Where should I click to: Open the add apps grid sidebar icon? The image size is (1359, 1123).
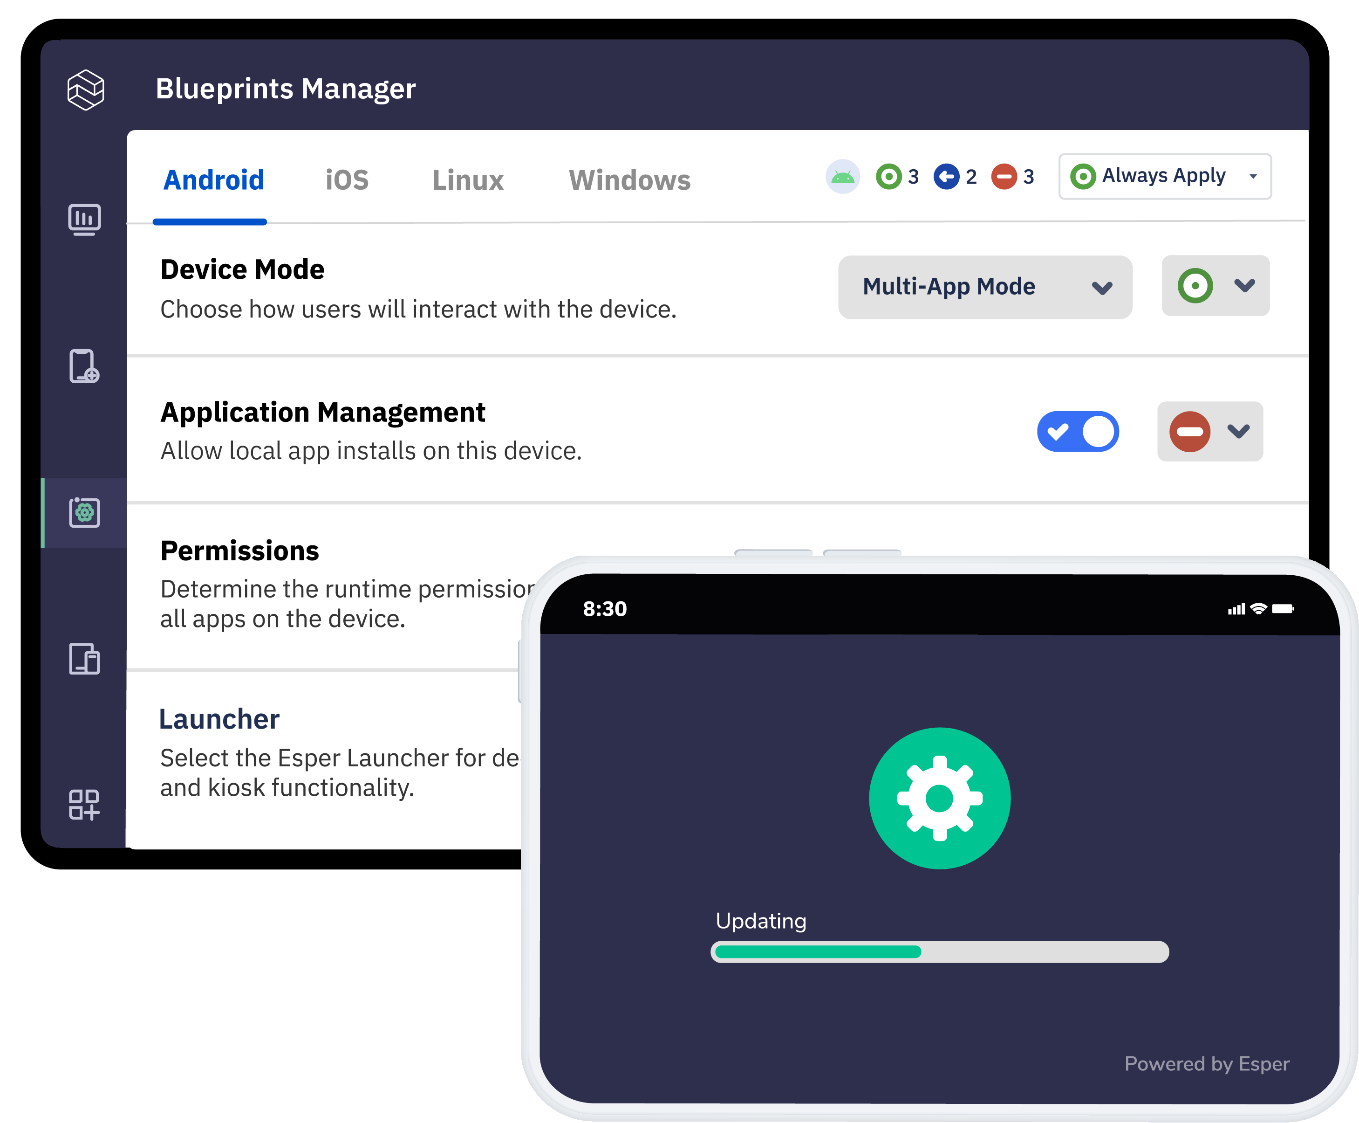[84, 805]
